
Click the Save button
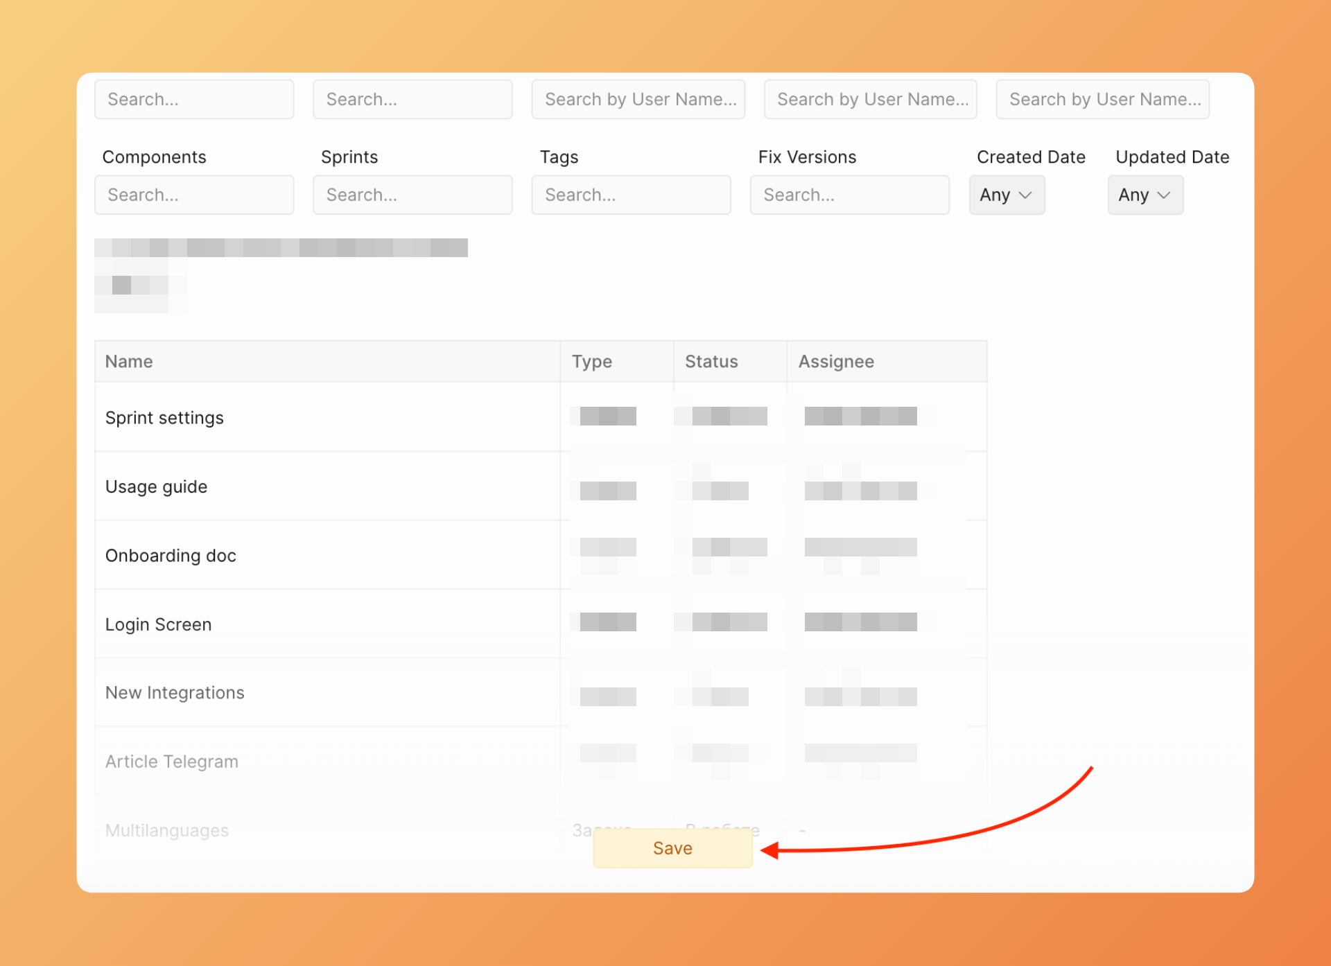tap(672, 848)
